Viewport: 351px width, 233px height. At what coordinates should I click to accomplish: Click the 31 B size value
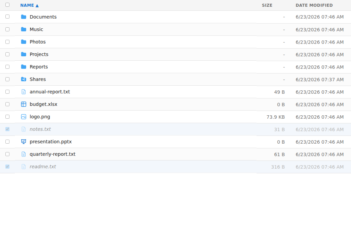pyautogui.click(x=279, y=129)
